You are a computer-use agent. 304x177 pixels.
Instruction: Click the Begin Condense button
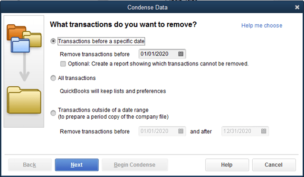[135, 165]
